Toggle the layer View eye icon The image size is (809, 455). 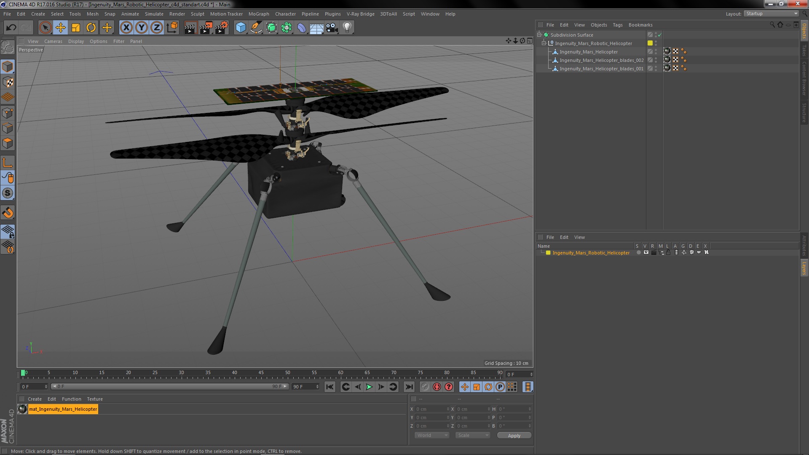[x=646, y=253]
